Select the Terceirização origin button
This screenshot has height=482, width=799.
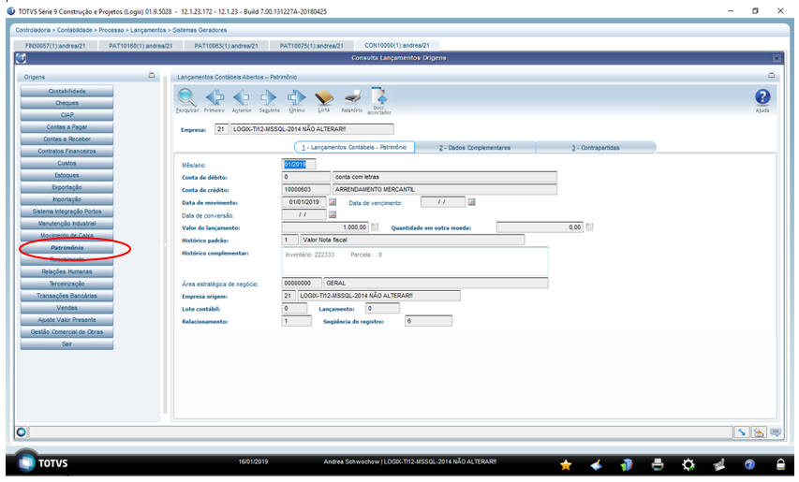point(67,284)
